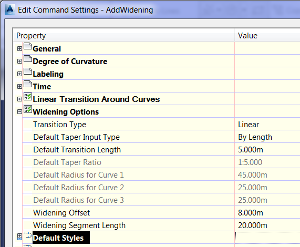Select the Transition Type property
This screenshot has height=247, width=300.
click(x=59, y=125)
